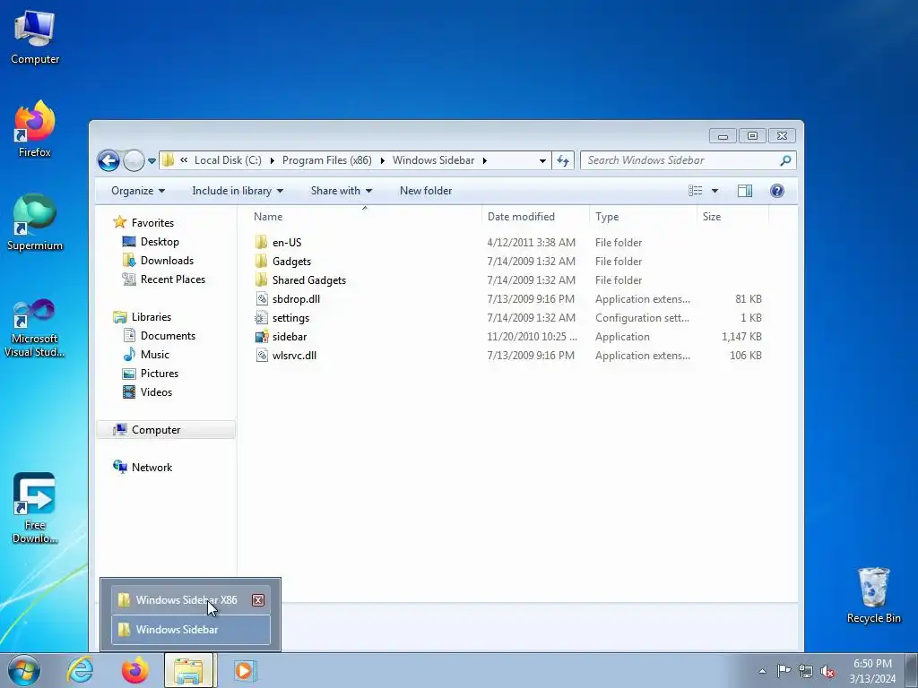This screenshot has height=688, width=918.
Task: Select the Supermium desktop shortcut
Action: point(35,222)
